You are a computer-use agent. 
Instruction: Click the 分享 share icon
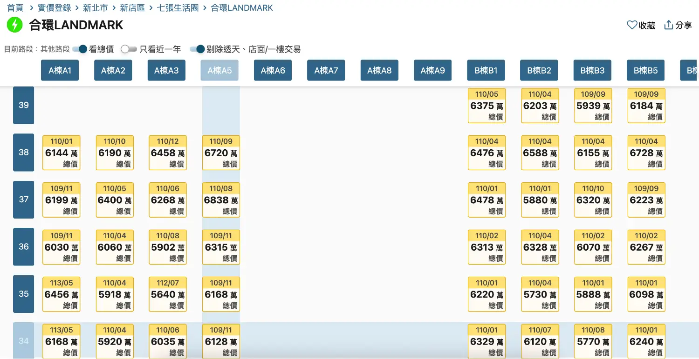(x=669, y=25)
